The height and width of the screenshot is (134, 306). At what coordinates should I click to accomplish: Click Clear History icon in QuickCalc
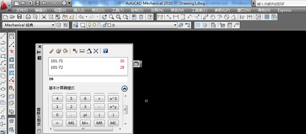pyautogui.click(x=58, y=51)
